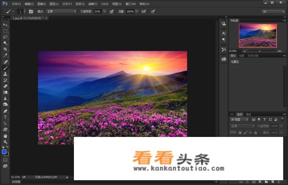The image size is (288, 185).
Task: Open the layer filter type dropdown
Action: 240,120
